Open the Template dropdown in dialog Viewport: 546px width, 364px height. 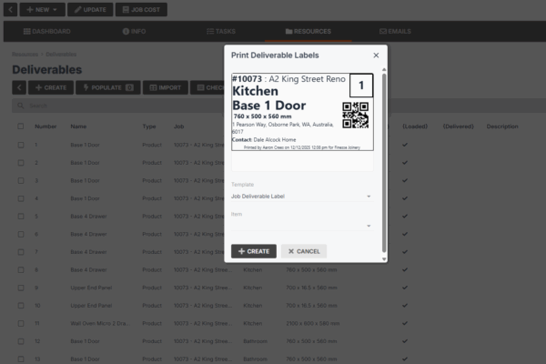coord(301,196)
